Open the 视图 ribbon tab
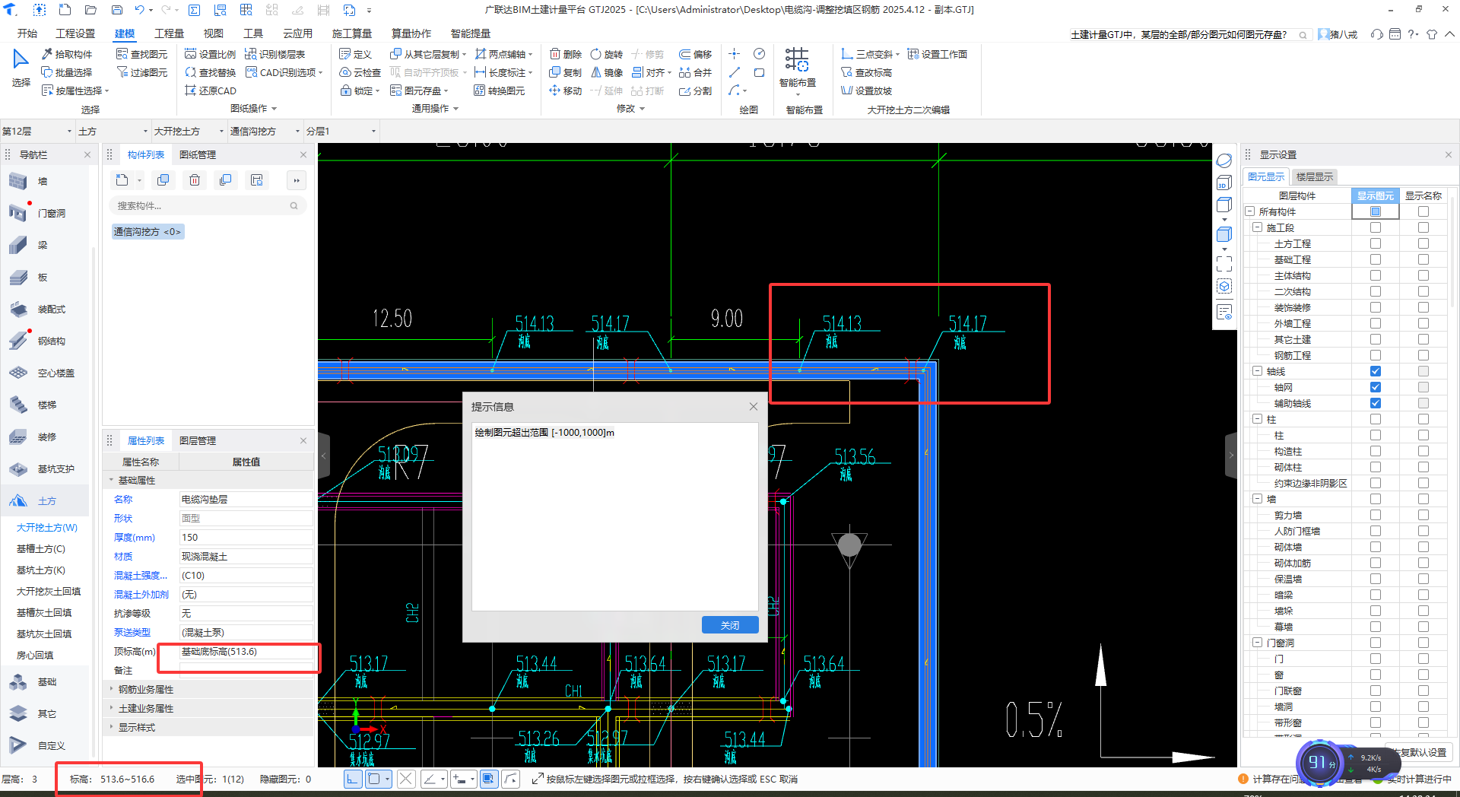Image resolution: width=1460 pixels, height=797 pixels. click(x=213, y=33)
